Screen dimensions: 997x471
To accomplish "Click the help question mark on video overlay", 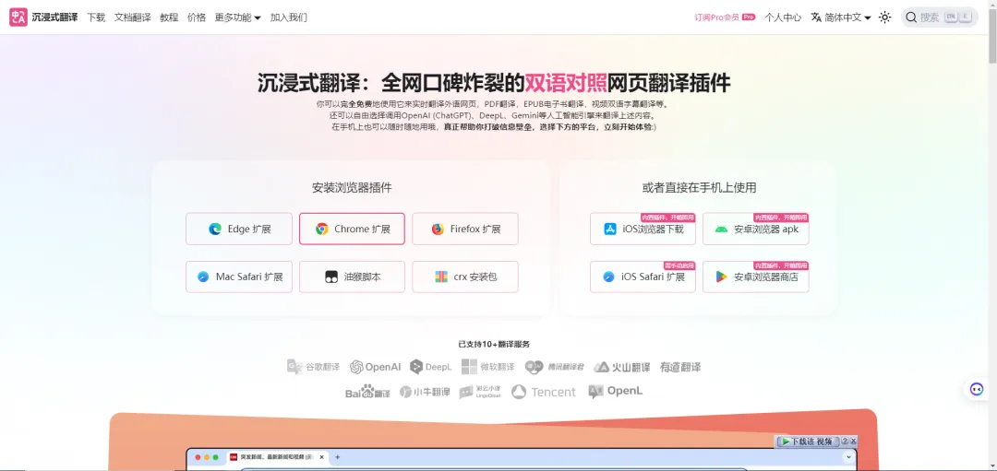I will [x=845, y=442].
